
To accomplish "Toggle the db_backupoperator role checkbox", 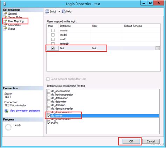I will pos(49,95).
